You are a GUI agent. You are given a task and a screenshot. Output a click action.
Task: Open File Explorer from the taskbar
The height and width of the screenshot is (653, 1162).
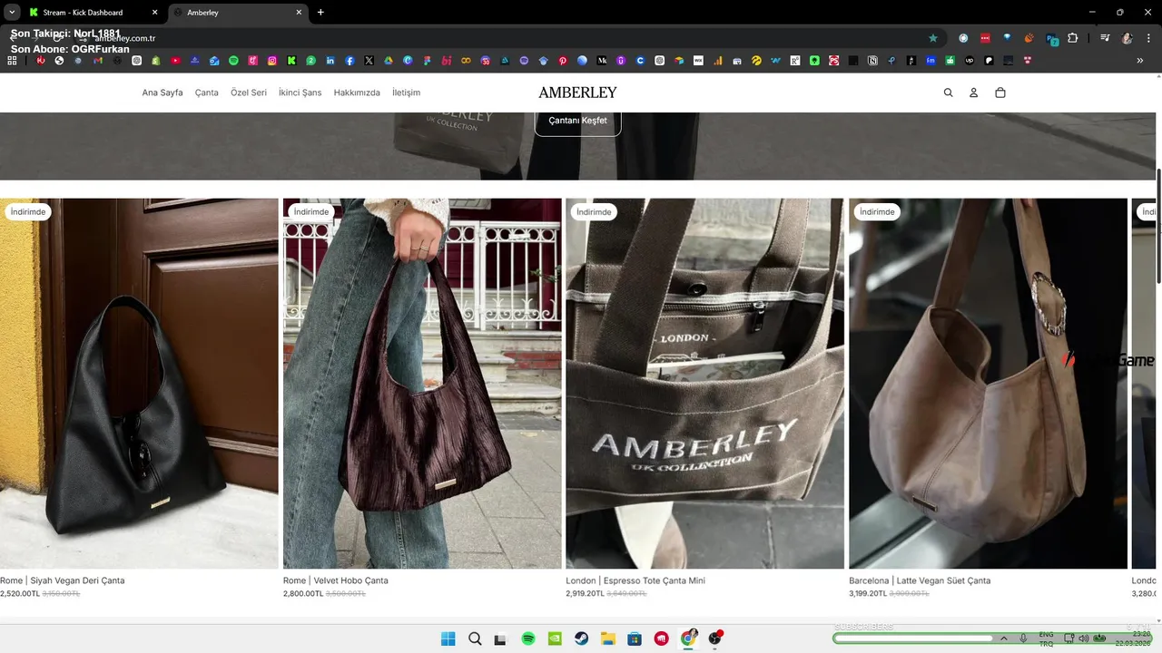pos(608,638)
